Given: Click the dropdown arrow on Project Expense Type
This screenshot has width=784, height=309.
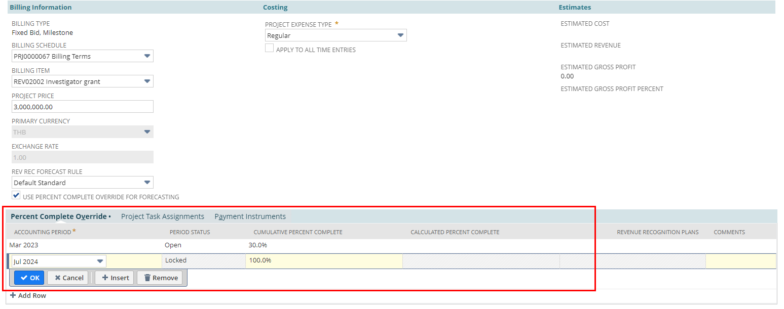Looking at the screenshot, I should pos(401,35).
